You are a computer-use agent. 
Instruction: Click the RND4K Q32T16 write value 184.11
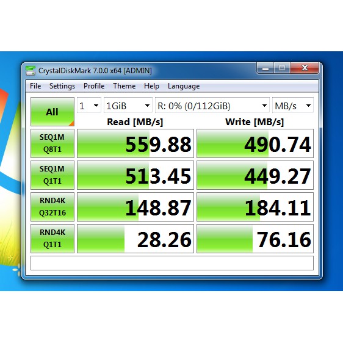pos(255,207)
